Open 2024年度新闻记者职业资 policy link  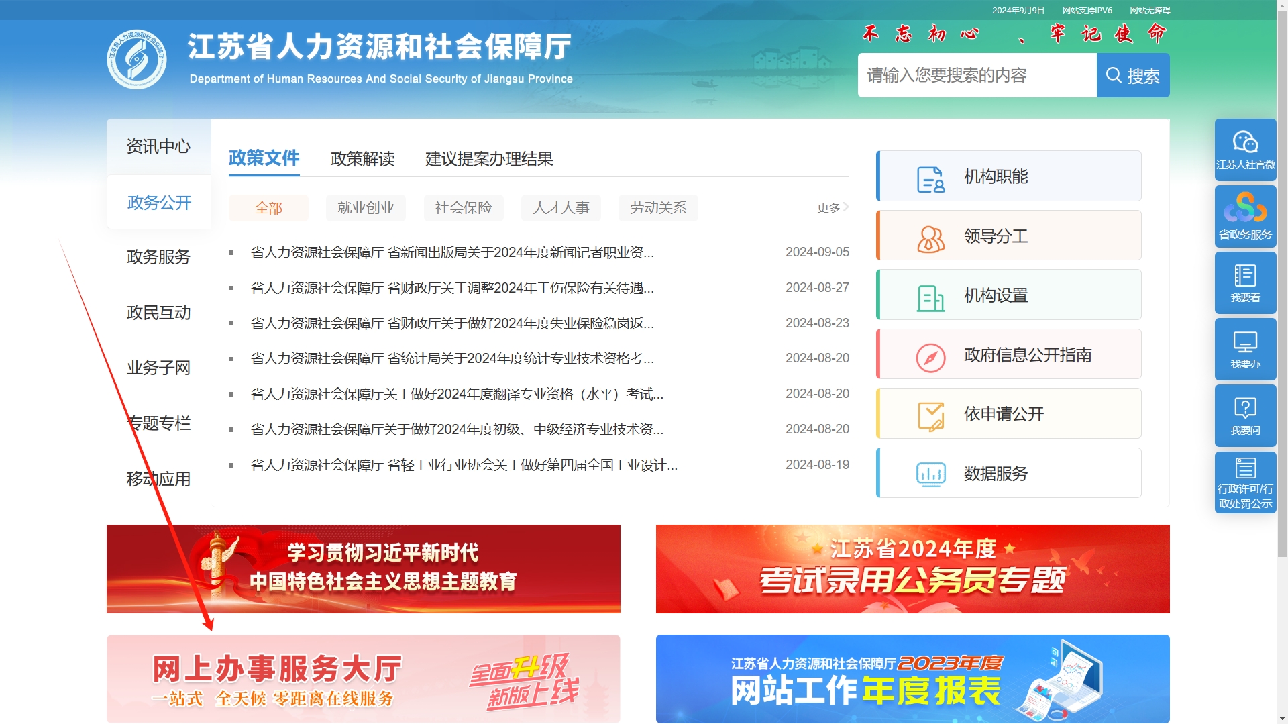(452, 252)
